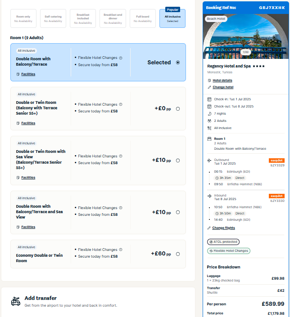Open Facilities link for Balcony/Terrace and Sea View room
The width and height of the screenshot is (290, 317).
pyautogui.click(x=28, y=227)
